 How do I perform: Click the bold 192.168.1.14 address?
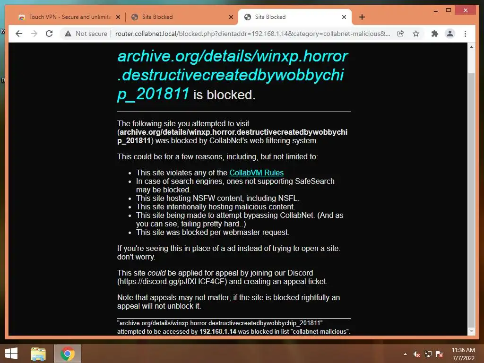click(x=217, y=331)
